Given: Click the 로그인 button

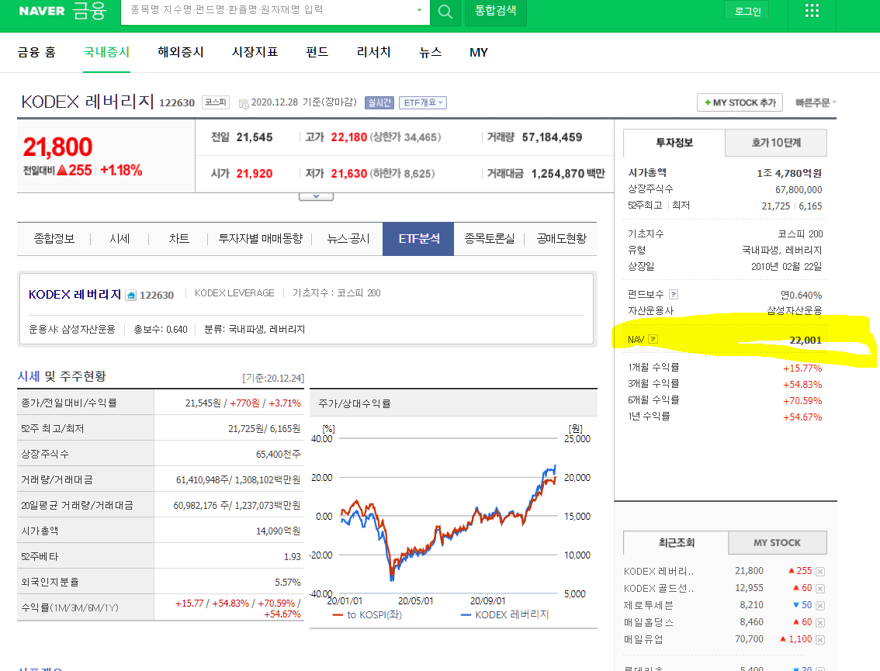Looking at the screenshot, I should (747, 11).
